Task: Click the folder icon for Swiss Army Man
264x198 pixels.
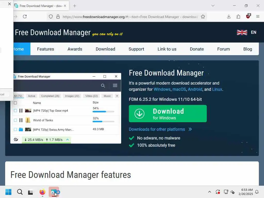Action: click(21, 129)
